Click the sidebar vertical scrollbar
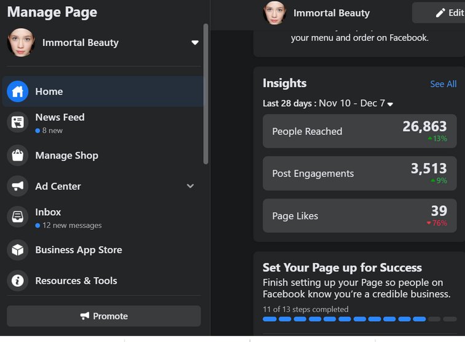 tap(206, 94)
